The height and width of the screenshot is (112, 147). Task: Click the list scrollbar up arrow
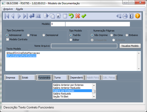point(94,85)
